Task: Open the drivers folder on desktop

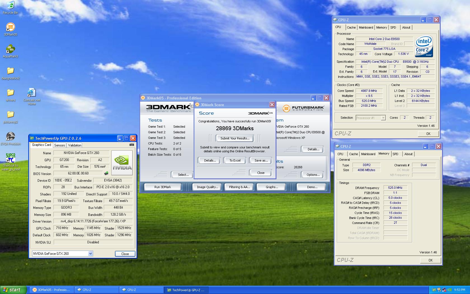Action: coord(10,95)
